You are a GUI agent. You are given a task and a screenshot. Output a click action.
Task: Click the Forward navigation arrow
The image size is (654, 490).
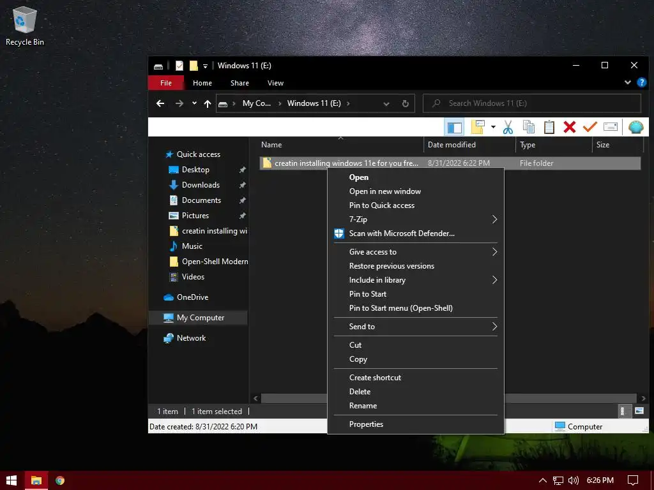179,103
